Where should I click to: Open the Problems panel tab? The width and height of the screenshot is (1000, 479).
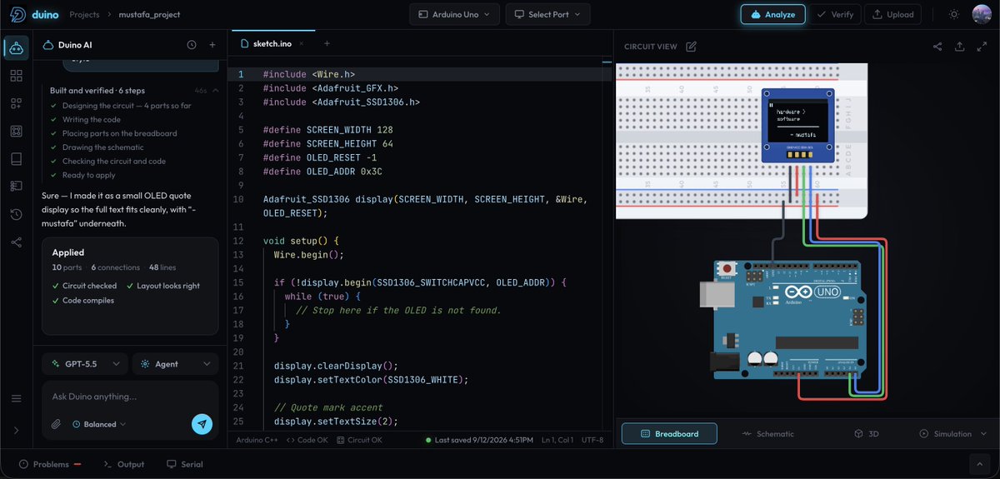50,464
